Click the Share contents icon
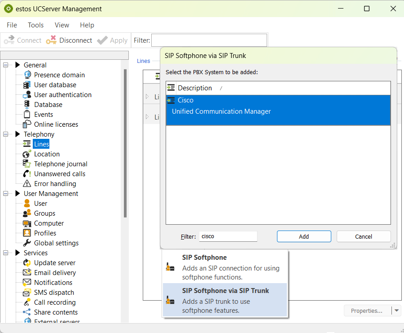Image resolution: width=404 pixels, height=333 pixels. pos(27,312)
